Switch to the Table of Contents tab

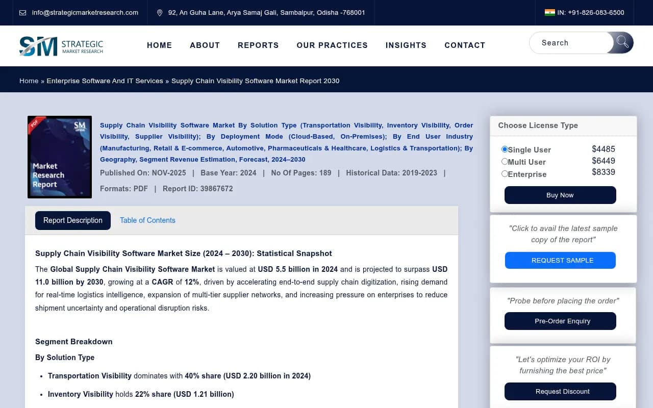[147, 220]
